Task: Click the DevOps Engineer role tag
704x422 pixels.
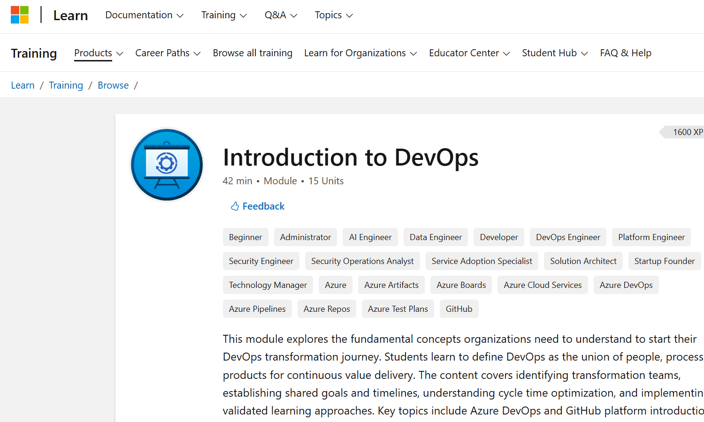Action: tap(568, 237)
